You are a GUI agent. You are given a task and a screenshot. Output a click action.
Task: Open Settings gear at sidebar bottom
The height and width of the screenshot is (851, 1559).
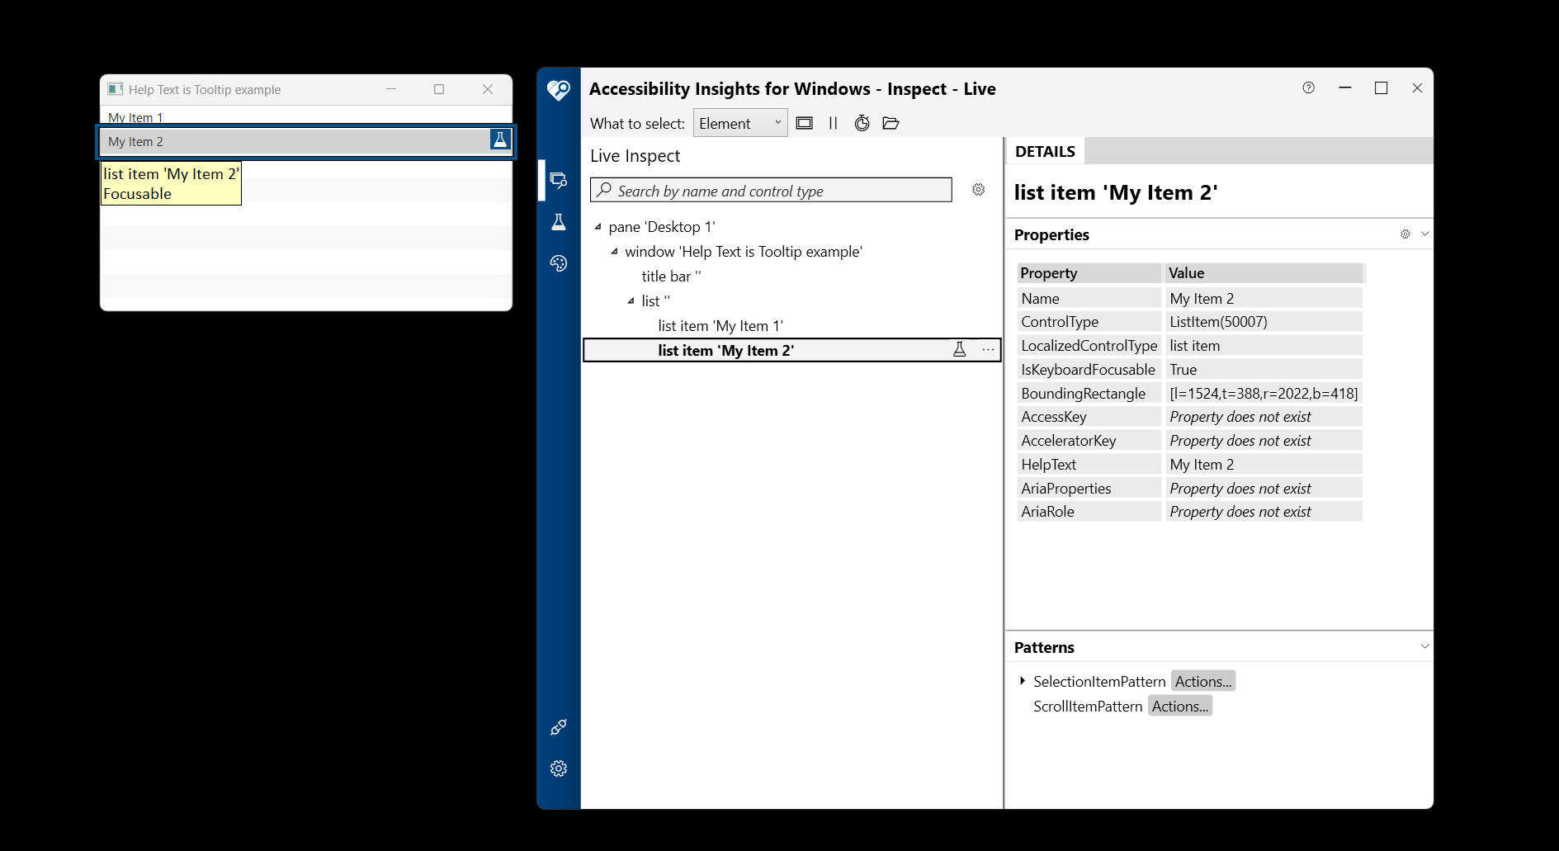coord(559,768)
